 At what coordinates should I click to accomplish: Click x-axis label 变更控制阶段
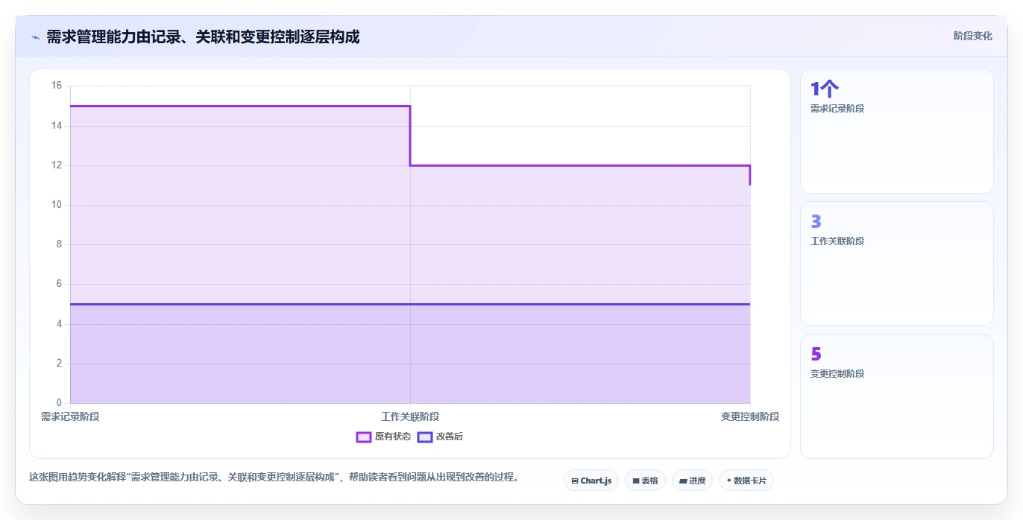click(x=750, y=416)
